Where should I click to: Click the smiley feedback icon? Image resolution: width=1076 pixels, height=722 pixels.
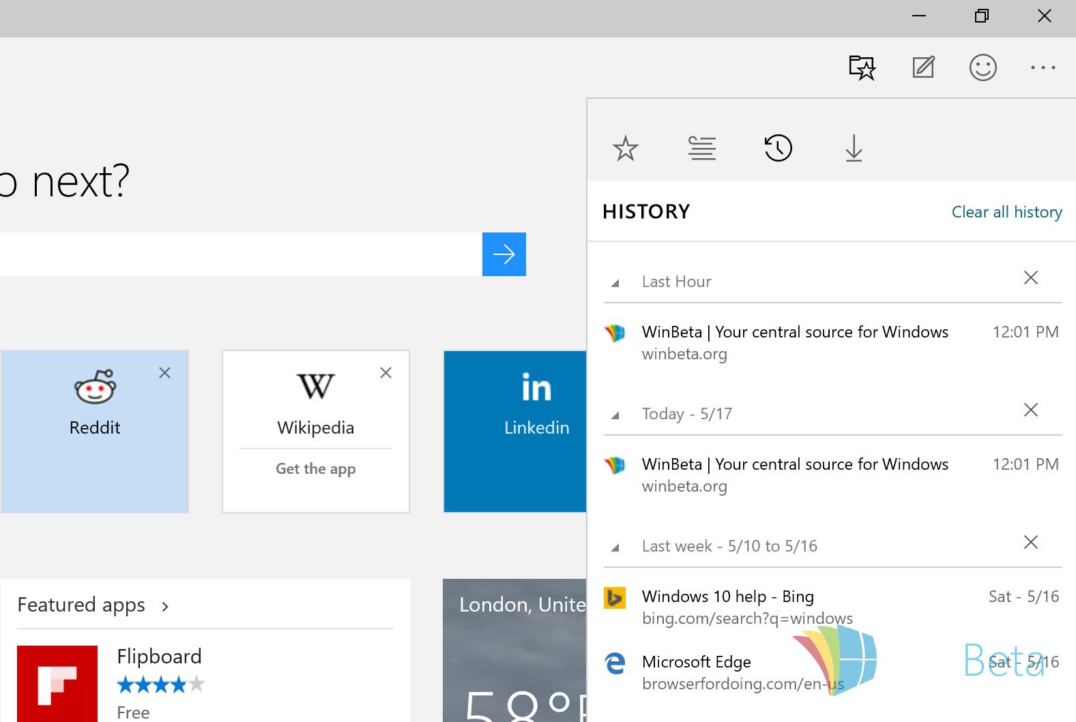tap(983, 67)
